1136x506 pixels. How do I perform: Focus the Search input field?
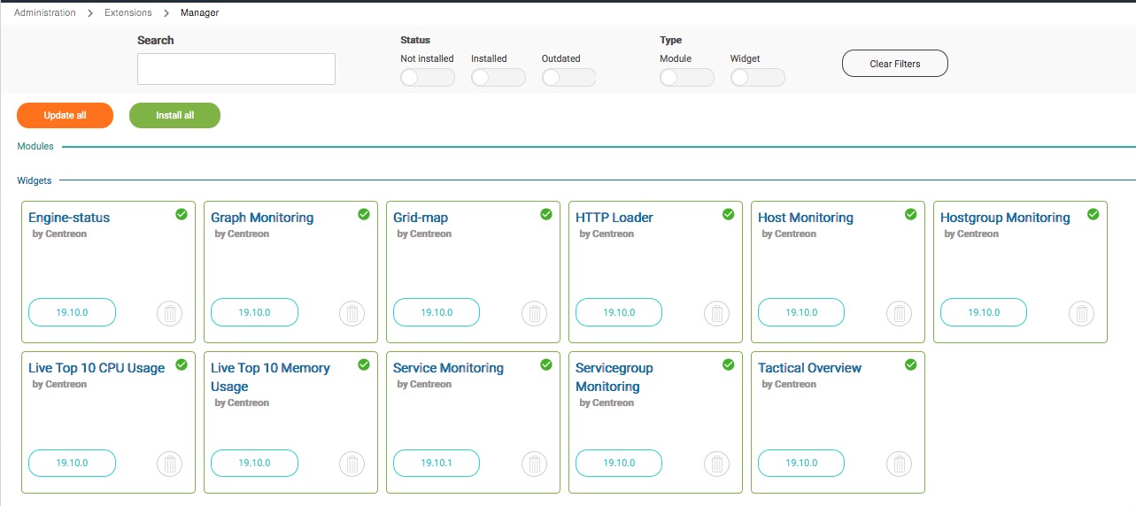click(x=236, y=69)
